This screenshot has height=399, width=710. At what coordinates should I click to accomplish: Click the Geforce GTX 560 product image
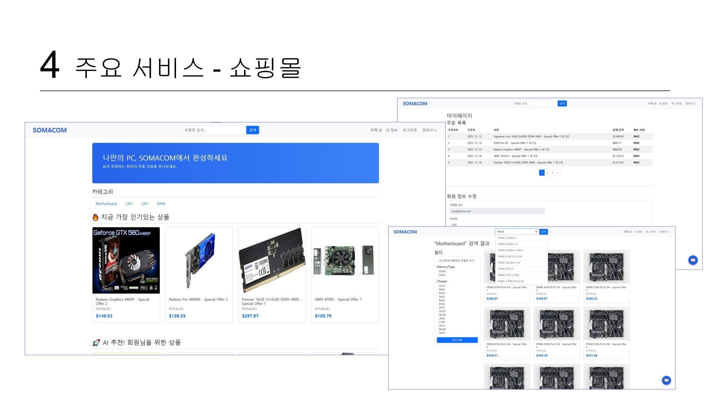(x=126, y=260)
